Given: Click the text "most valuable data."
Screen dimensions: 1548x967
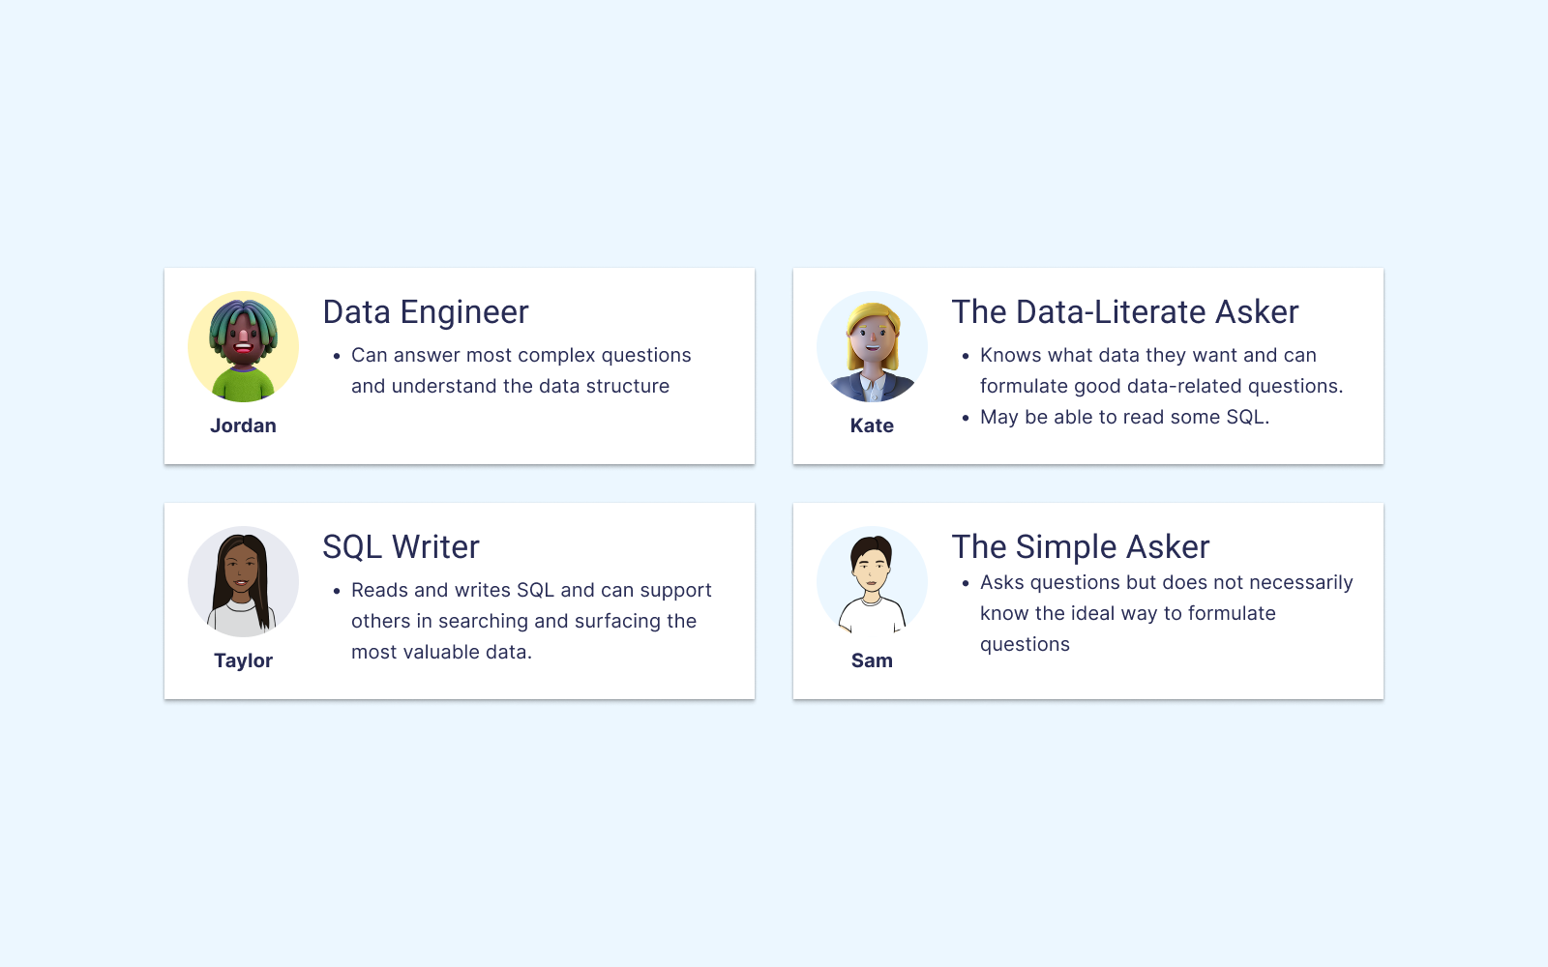Looking at the screenshot, I should [441, 652].
